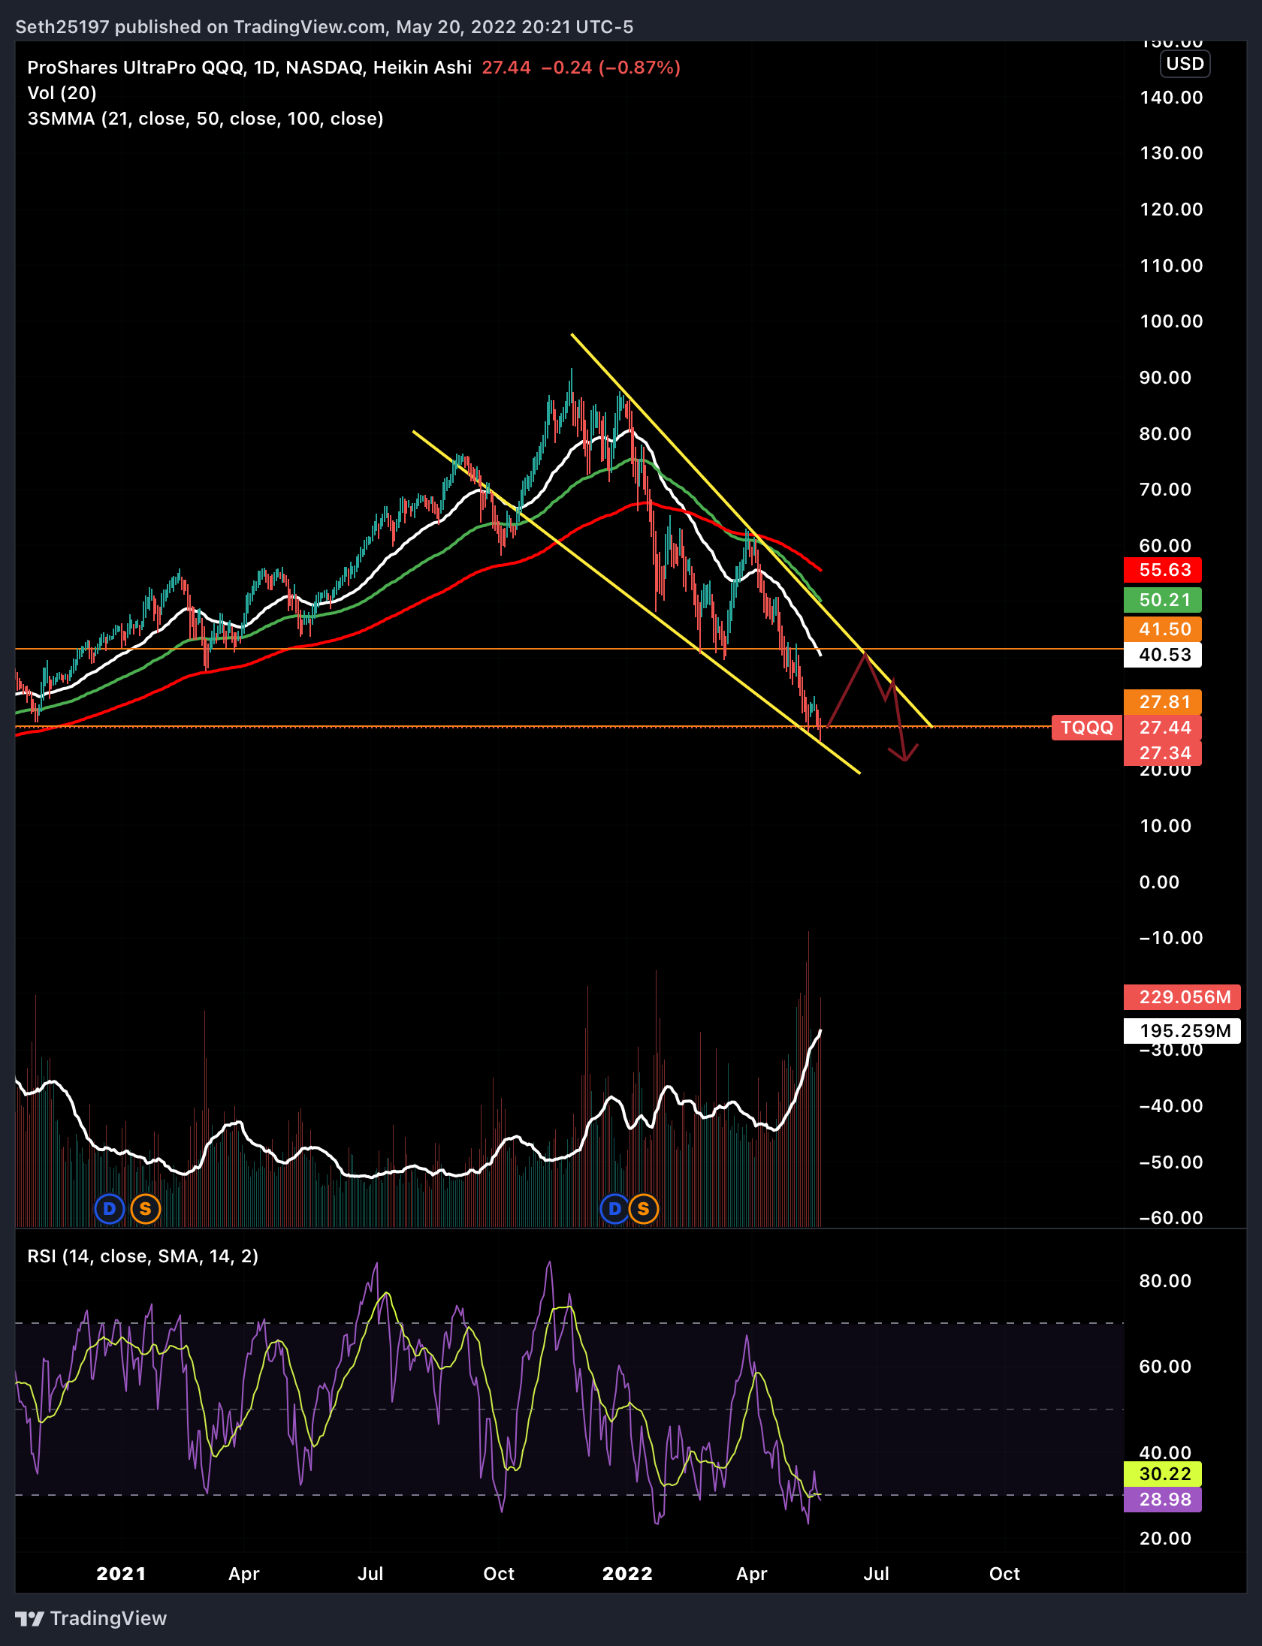Viewport: 1262px width, 1646px height.
Task: Click the TradingView logo at bottom
Action: [x=91, y=1618]
